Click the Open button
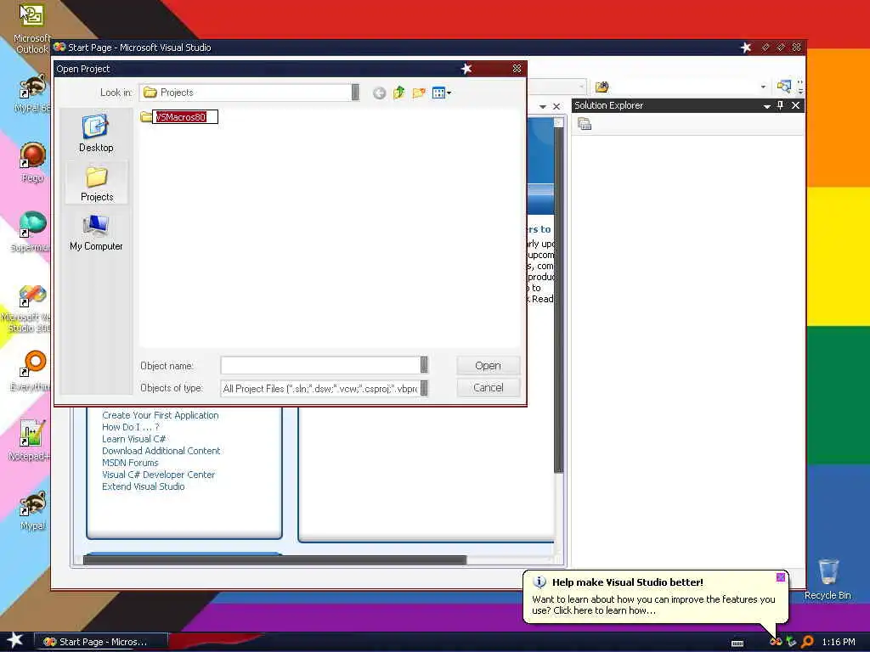Viewport: 870px width, 652px height. click(x=488, y=365)
